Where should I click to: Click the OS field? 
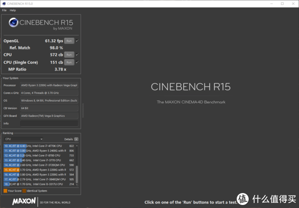(49, 101)
